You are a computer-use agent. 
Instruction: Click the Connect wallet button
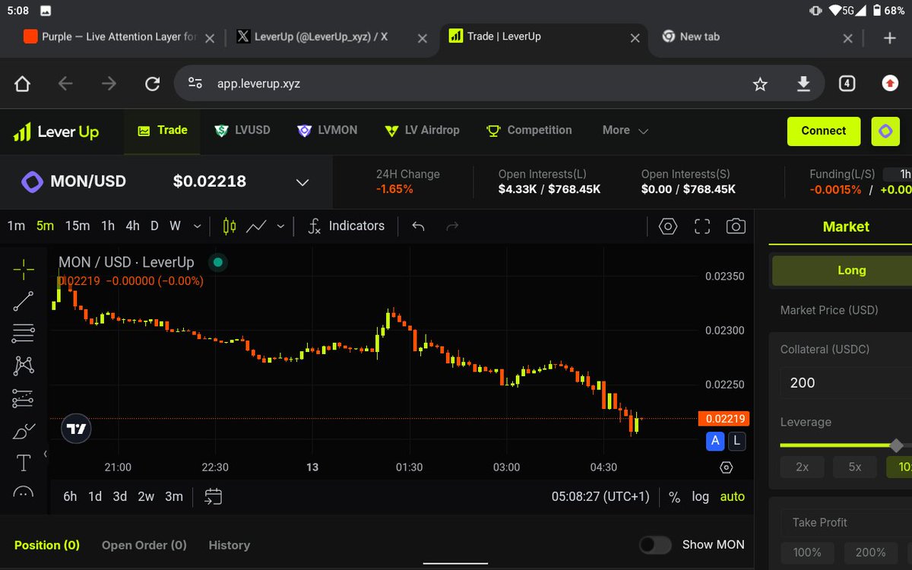click(823, 131)
